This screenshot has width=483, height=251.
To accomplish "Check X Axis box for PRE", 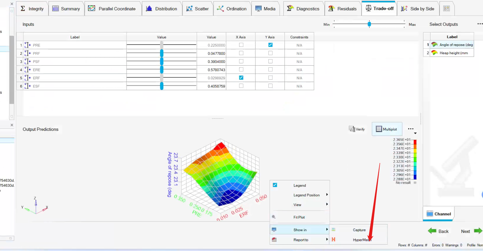I will 241,45.
